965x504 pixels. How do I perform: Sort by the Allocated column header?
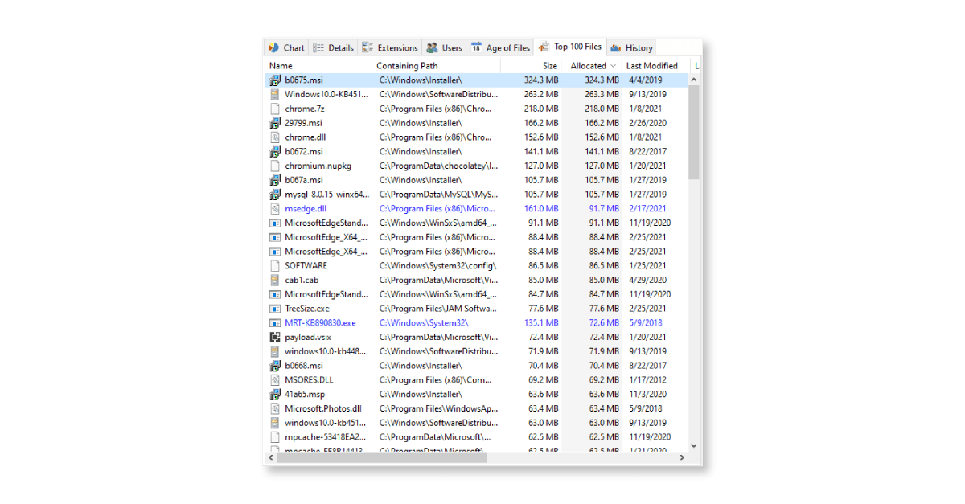point(589,66)
